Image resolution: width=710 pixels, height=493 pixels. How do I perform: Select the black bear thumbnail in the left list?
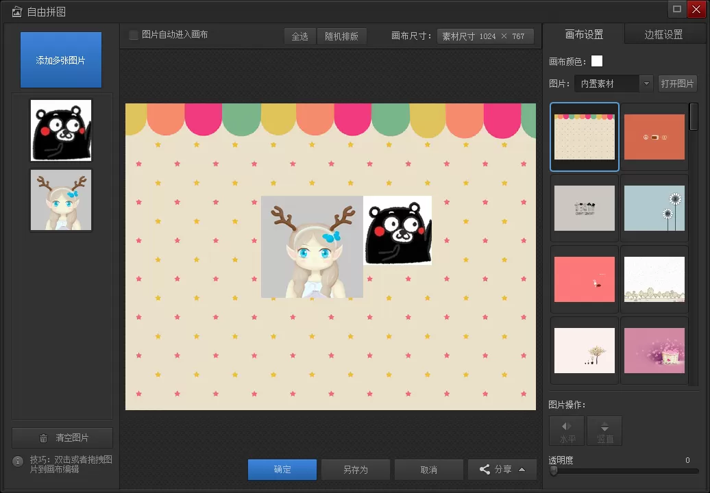[61, 130]
